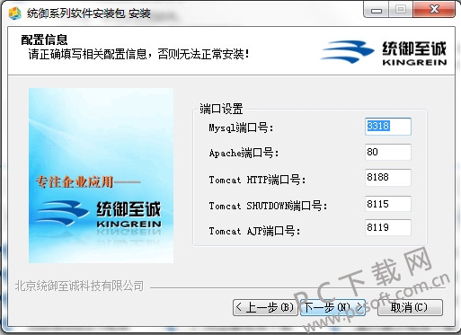Click the 配置信息 heading
The width and height of the screenshot is (461, 335).
click(44, 40)
